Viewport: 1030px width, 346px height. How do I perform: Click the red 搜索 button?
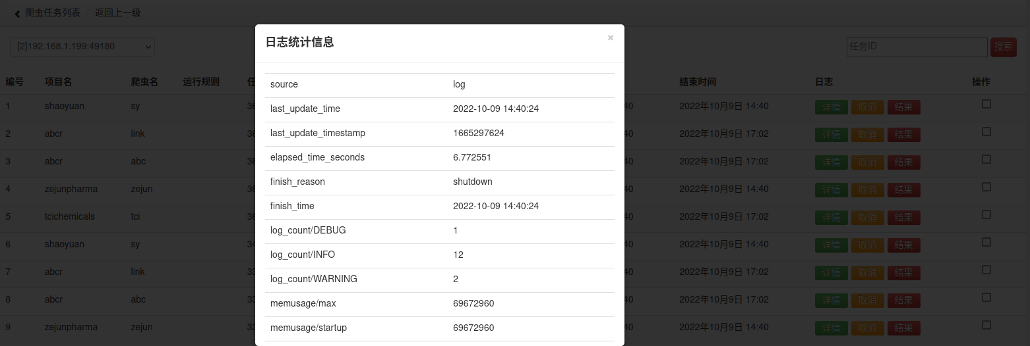coord(1004,47)
